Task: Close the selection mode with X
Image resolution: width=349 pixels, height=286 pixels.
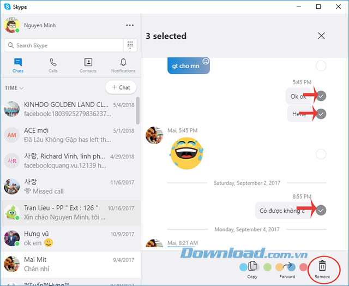Action: (321, 35)
